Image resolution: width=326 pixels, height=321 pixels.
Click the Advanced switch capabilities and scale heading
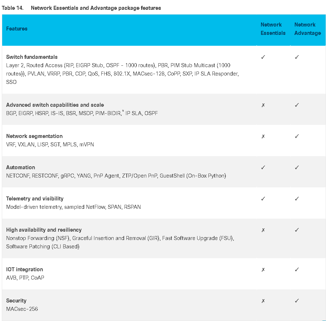click(x=55, y=105)
